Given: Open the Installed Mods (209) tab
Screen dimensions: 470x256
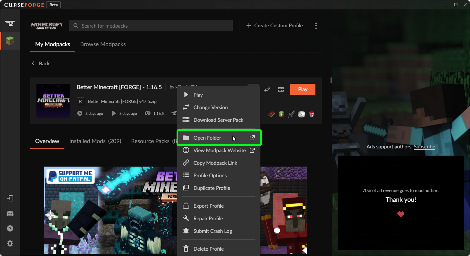Looking at the screenshot, I should 95,141.
